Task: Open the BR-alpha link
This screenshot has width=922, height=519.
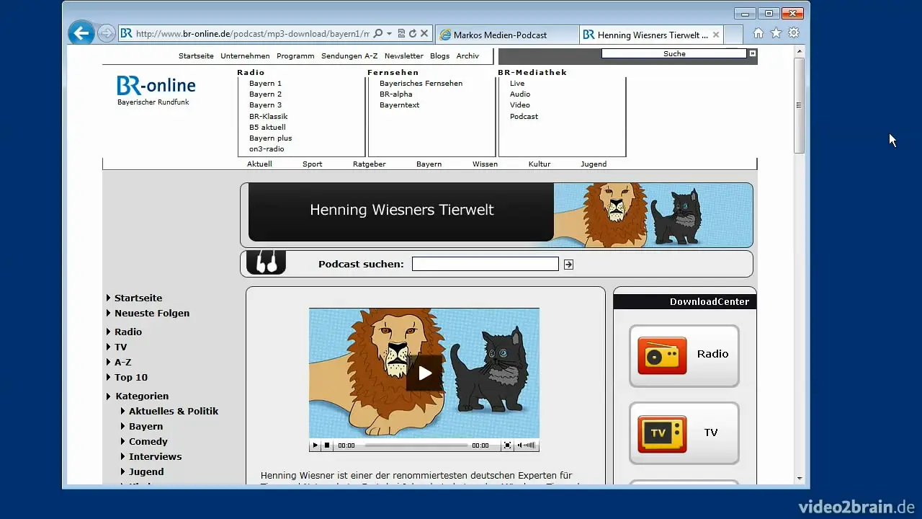Action: (396, 94)
